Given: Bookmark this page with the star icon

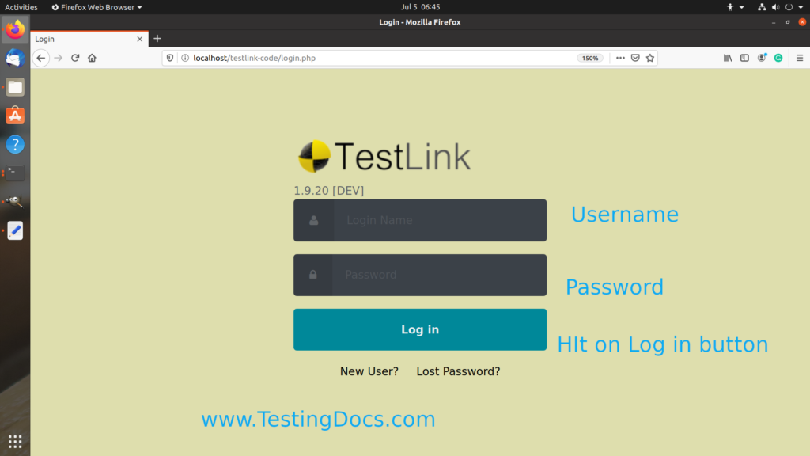Looking at the screenshot, I should pyautogui.click(x=649, y=58).
